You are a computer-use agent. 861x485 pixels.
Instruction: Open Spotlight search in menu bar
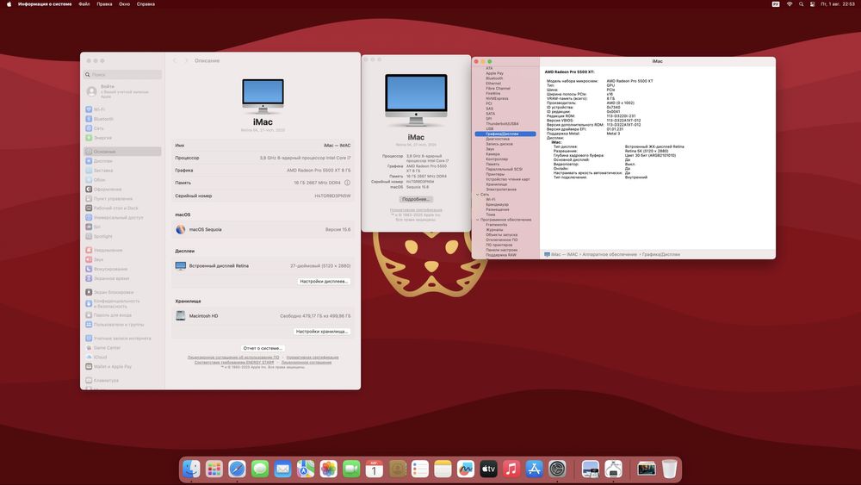pyautogui.click(x=801, y=3)
